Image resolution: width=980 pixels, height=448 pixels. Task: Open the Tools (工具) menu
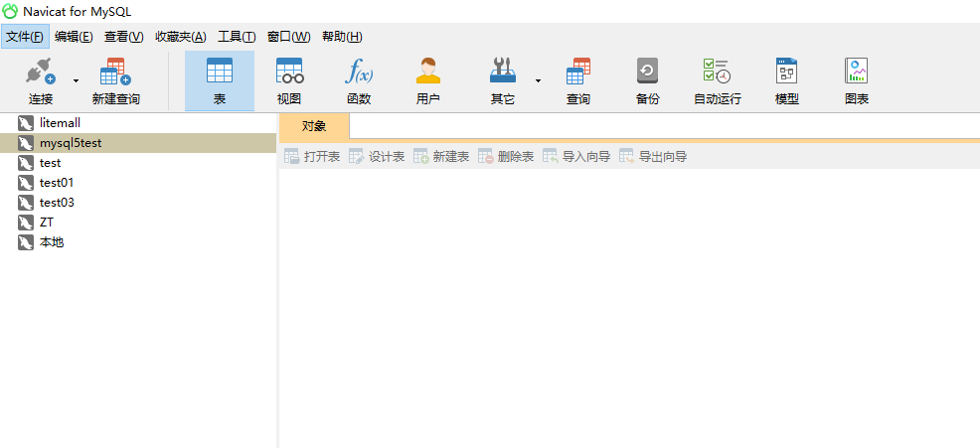(237, 37)
